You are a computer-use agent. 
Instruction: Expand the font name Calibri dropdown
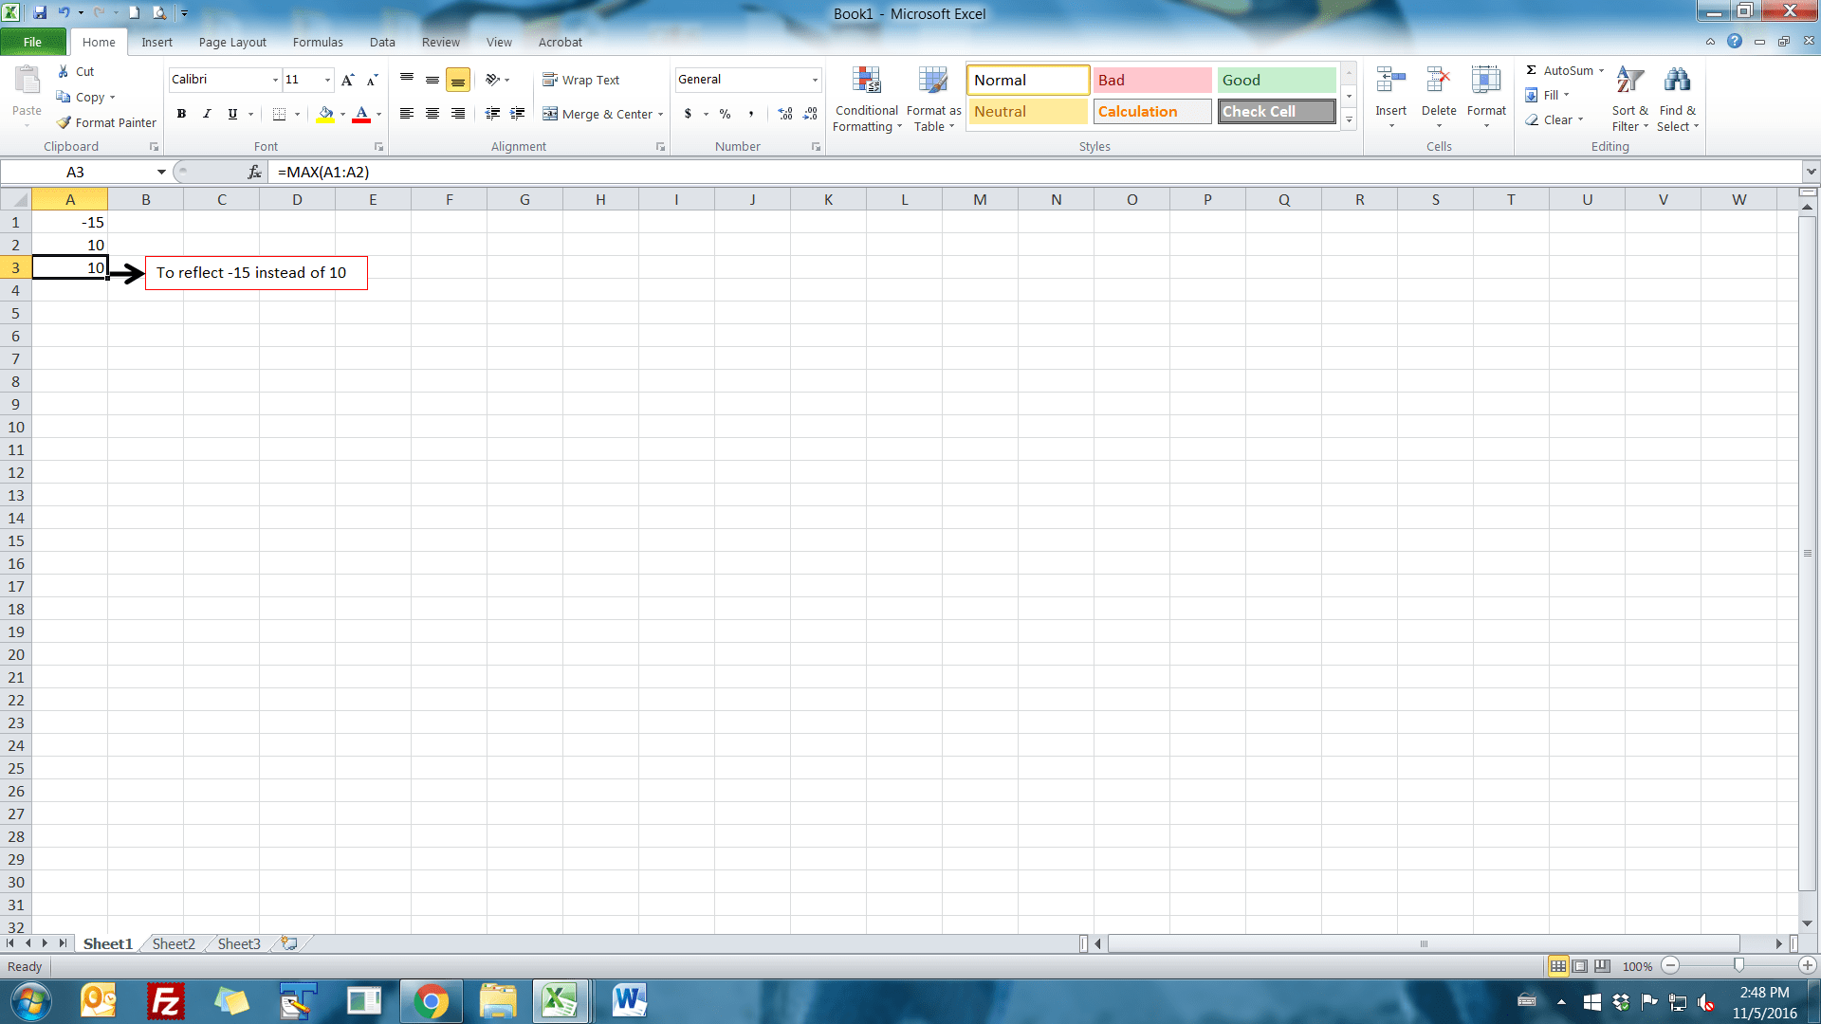point(275,80)
